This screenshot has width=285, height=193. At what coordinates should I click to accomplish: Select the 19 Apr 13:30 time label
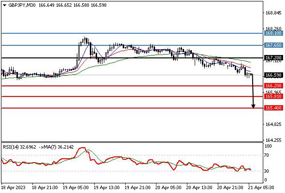click(107, 188)
